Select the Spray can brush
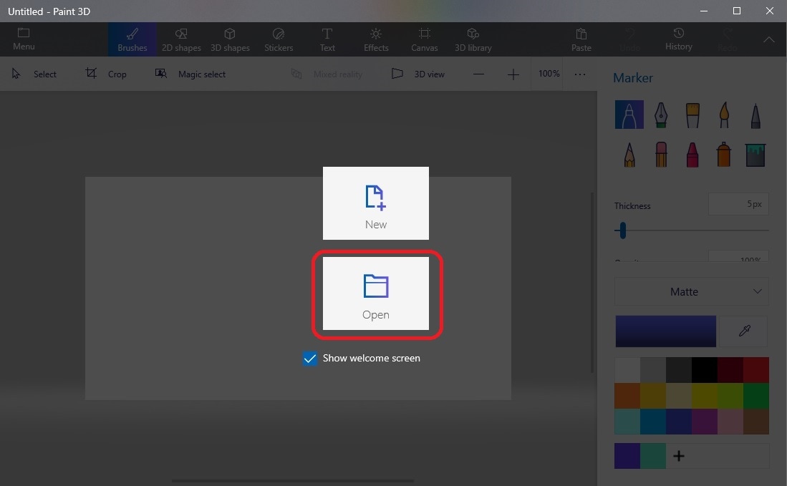 [724, 153]
